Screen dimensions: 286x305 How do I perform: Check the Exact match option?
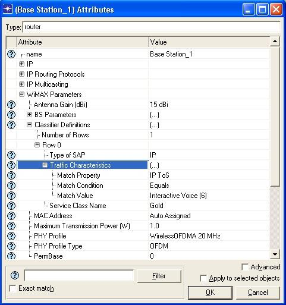point(12,288)
